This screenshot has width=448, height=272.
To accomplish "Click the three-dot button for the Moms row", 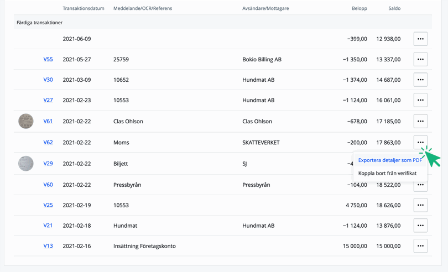I will point(420,142).
